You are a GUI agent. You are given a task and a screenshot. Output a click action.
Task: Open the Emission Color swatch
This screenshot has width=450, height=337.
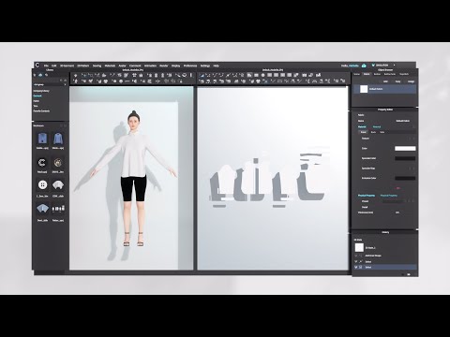(405, 178)
